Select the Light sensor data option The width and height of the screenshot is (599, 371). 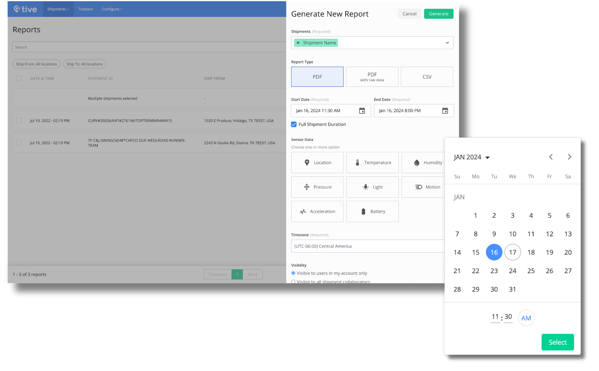(372, 187)
